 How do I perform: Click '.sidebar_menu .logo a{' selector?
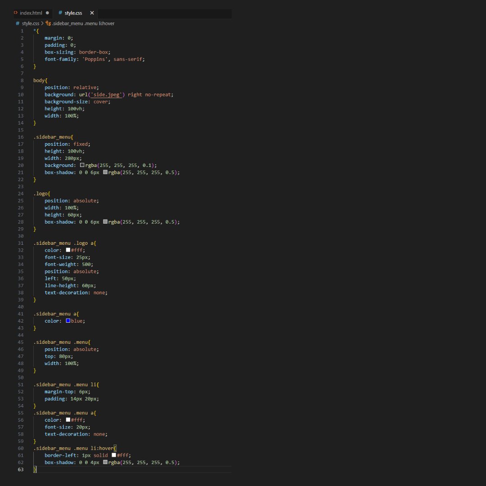click(x=65, y=243)
